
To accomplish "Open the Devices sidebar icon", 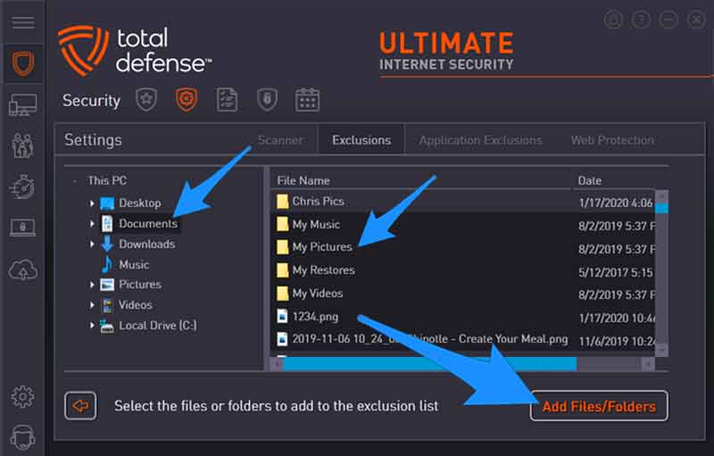I will pyautogui.click(x=22, y=105).
